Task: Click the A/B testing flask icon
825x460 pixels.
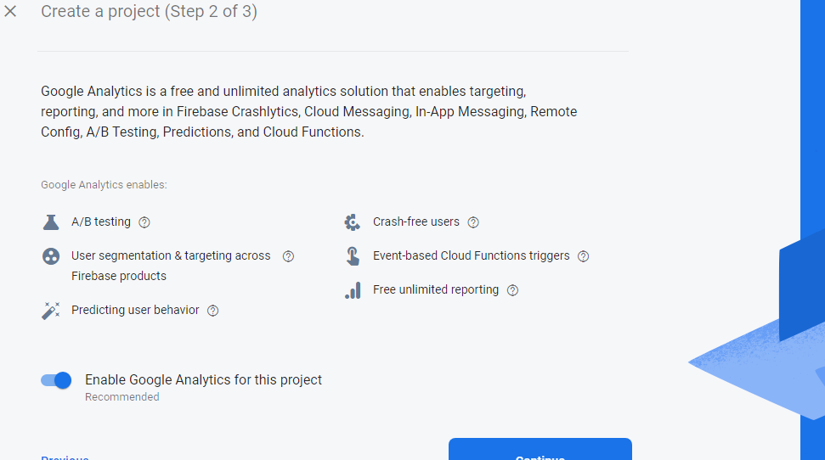Action: [x=51, y=222]
